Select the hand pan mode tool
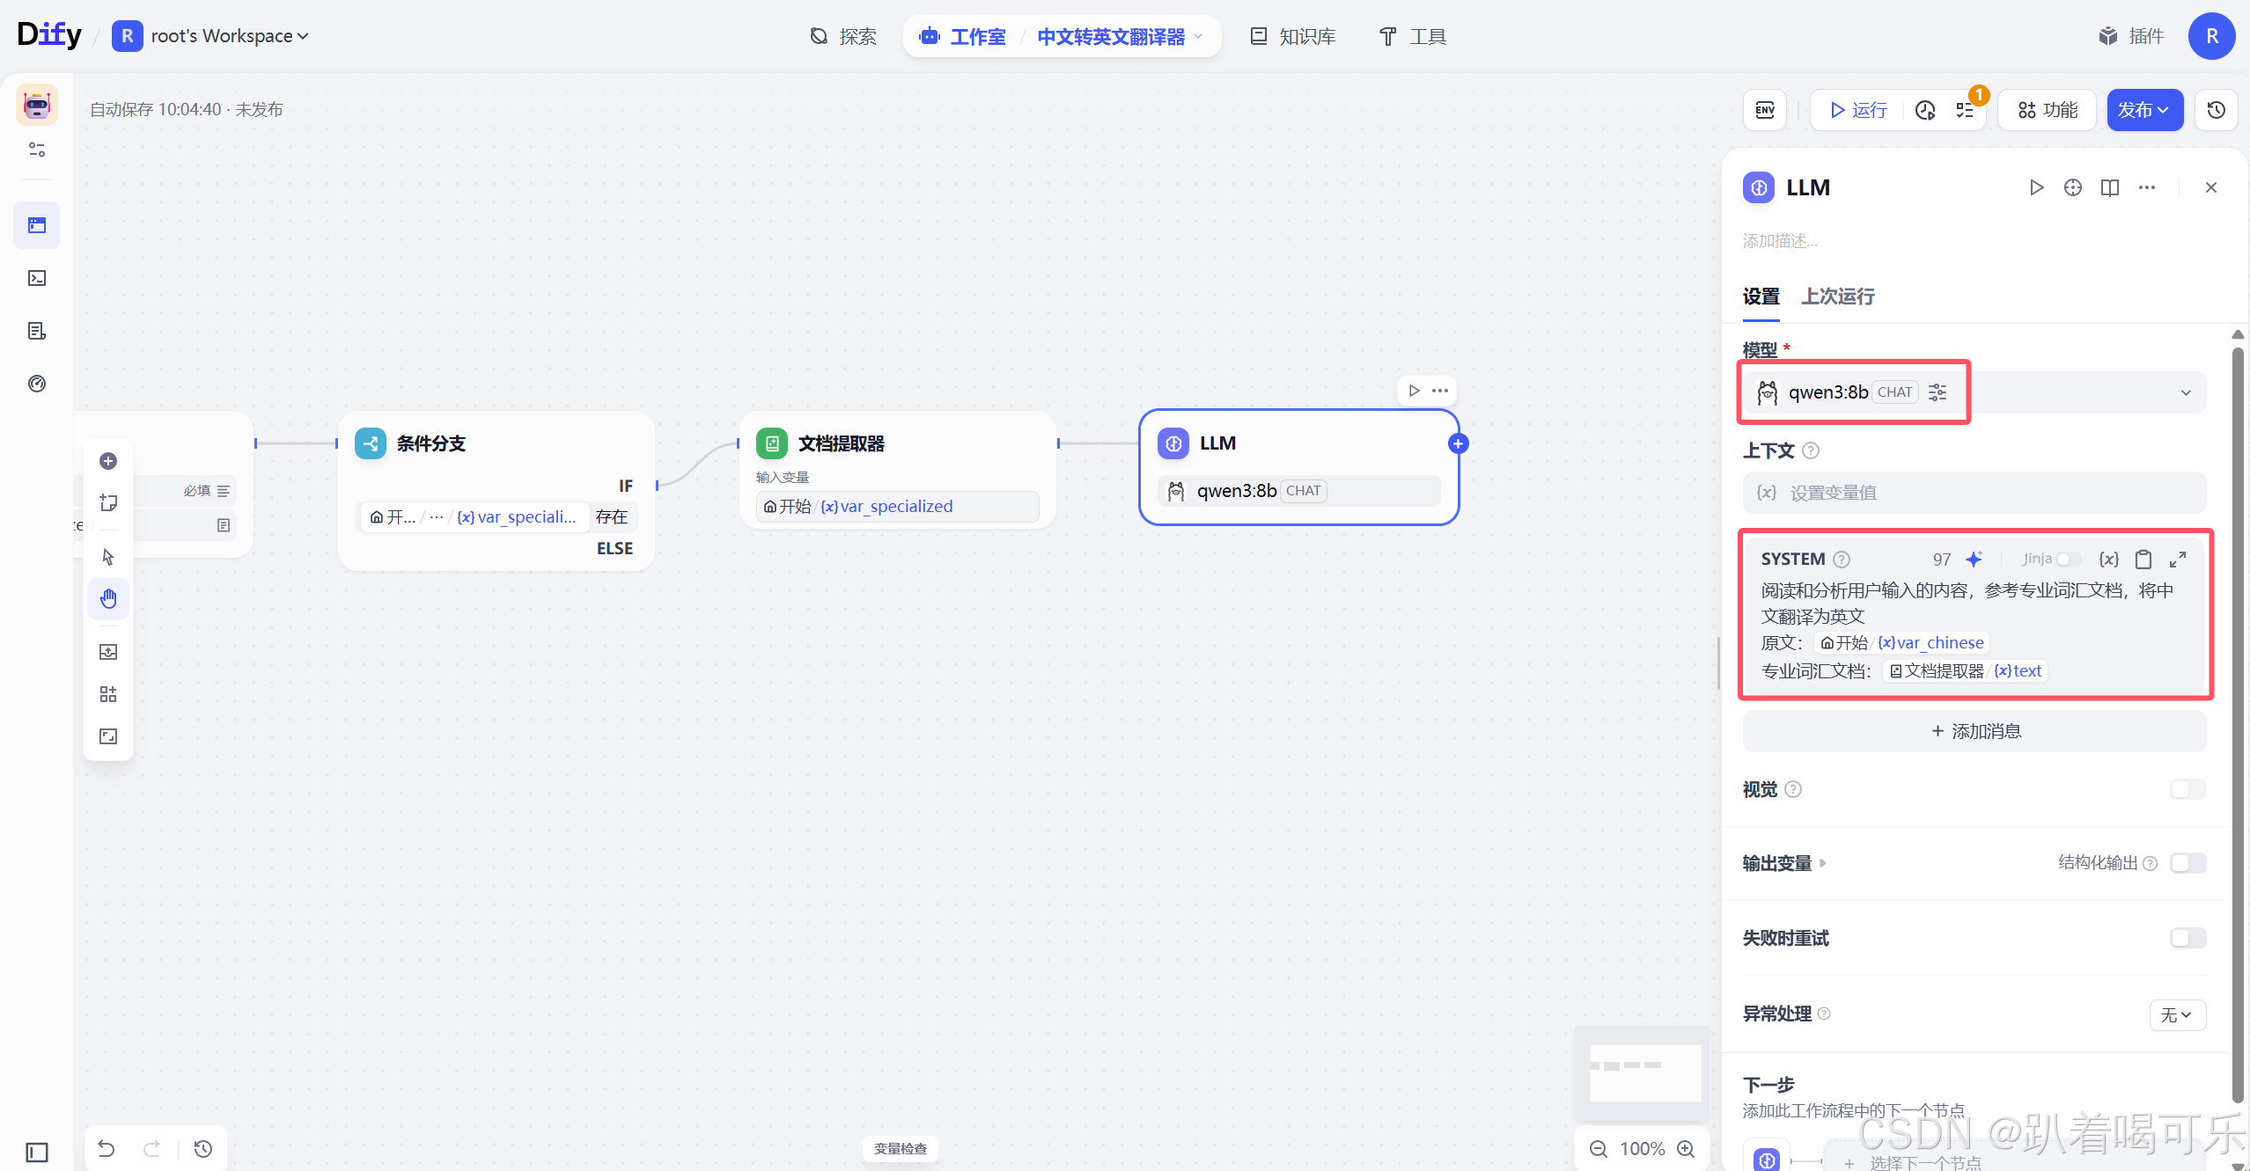 point(108,599)
